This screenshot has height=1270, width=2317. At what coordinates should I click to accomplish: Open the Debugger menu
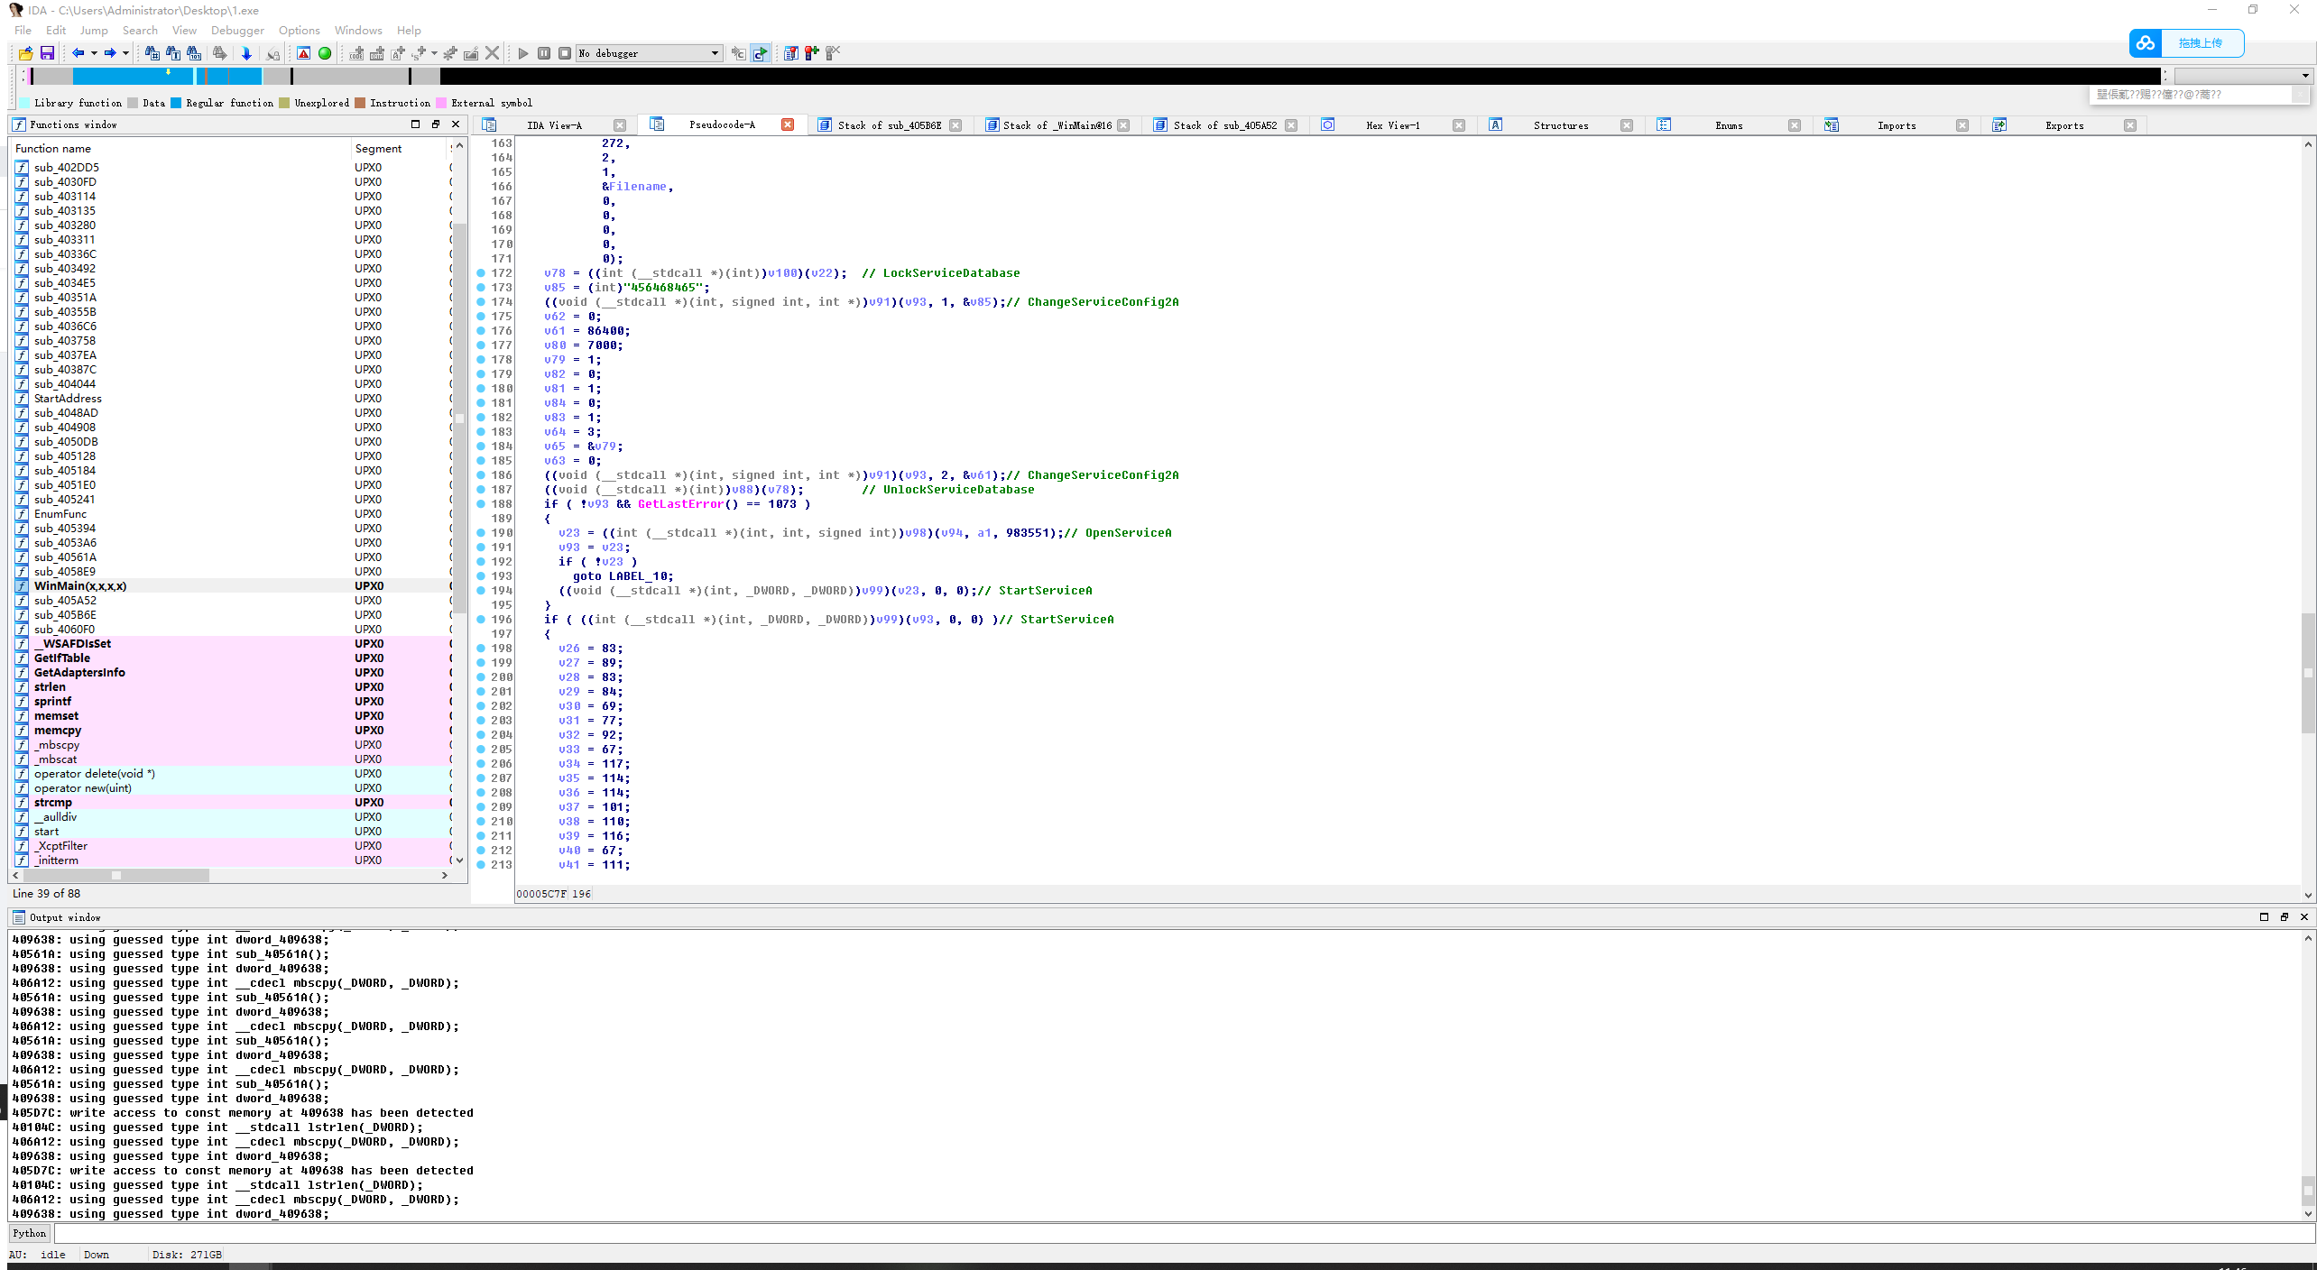coord(237,30)
